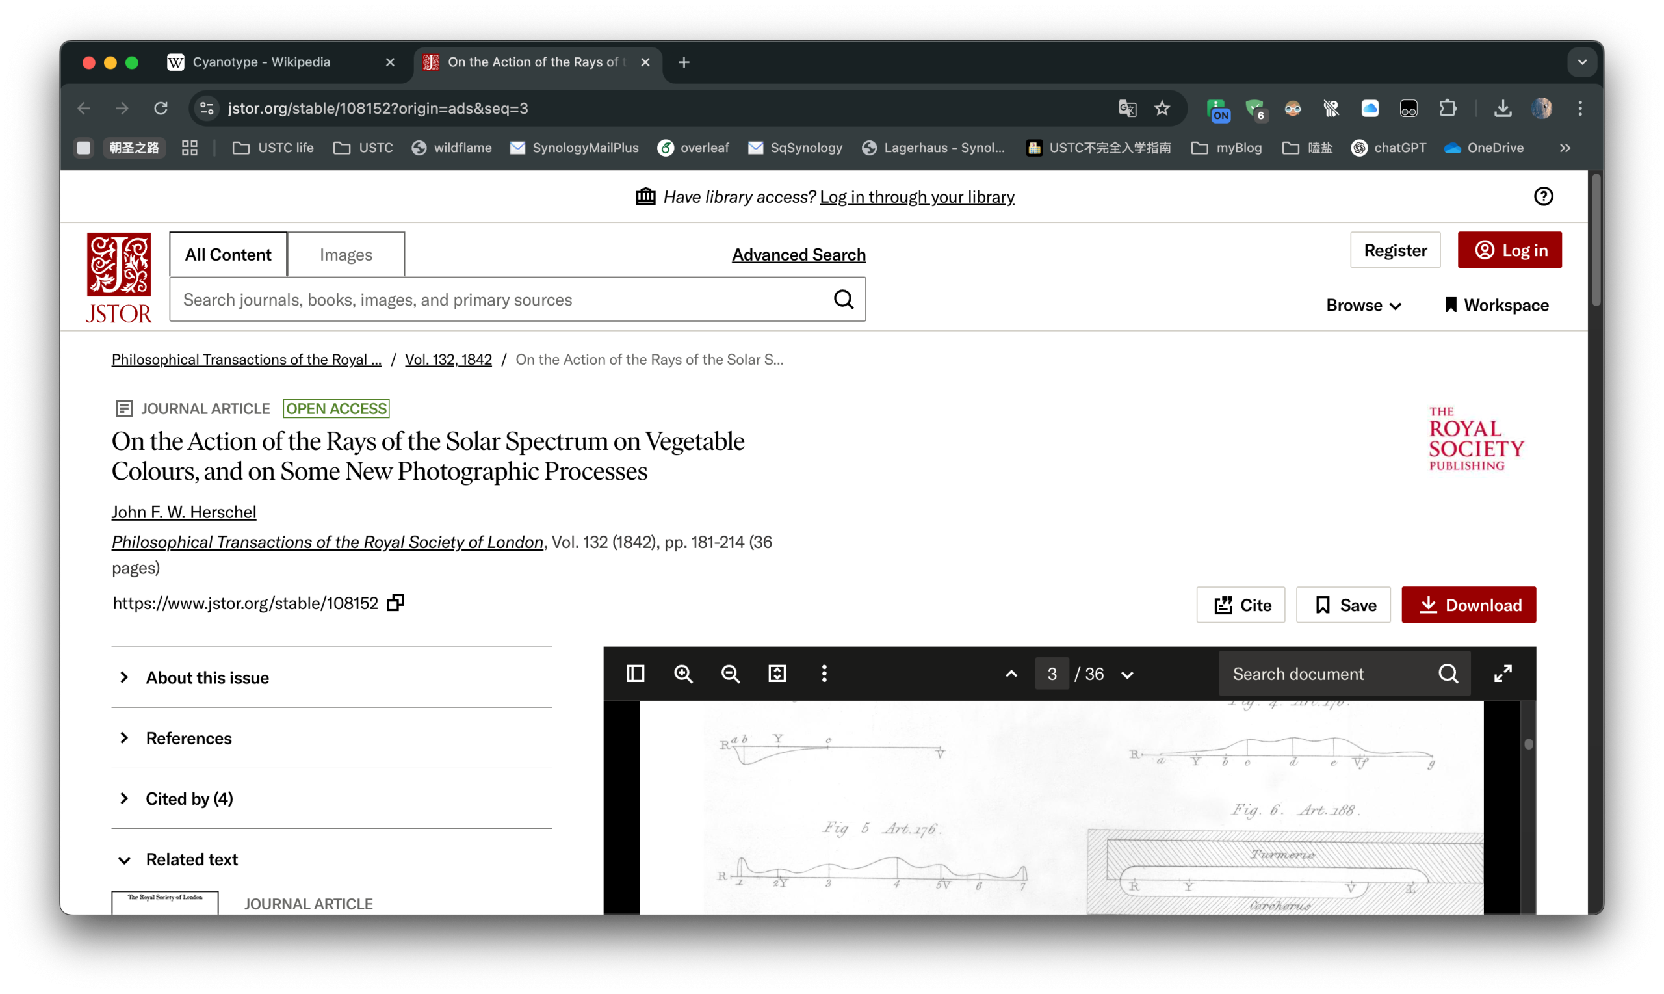
Task: Open the document viewer in fullscreen
Action: pyautogui.click(x=1503, y=673)
